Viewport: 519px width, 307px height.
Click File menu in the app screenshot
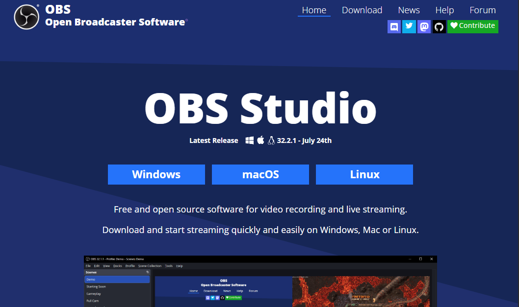[88, 266]
